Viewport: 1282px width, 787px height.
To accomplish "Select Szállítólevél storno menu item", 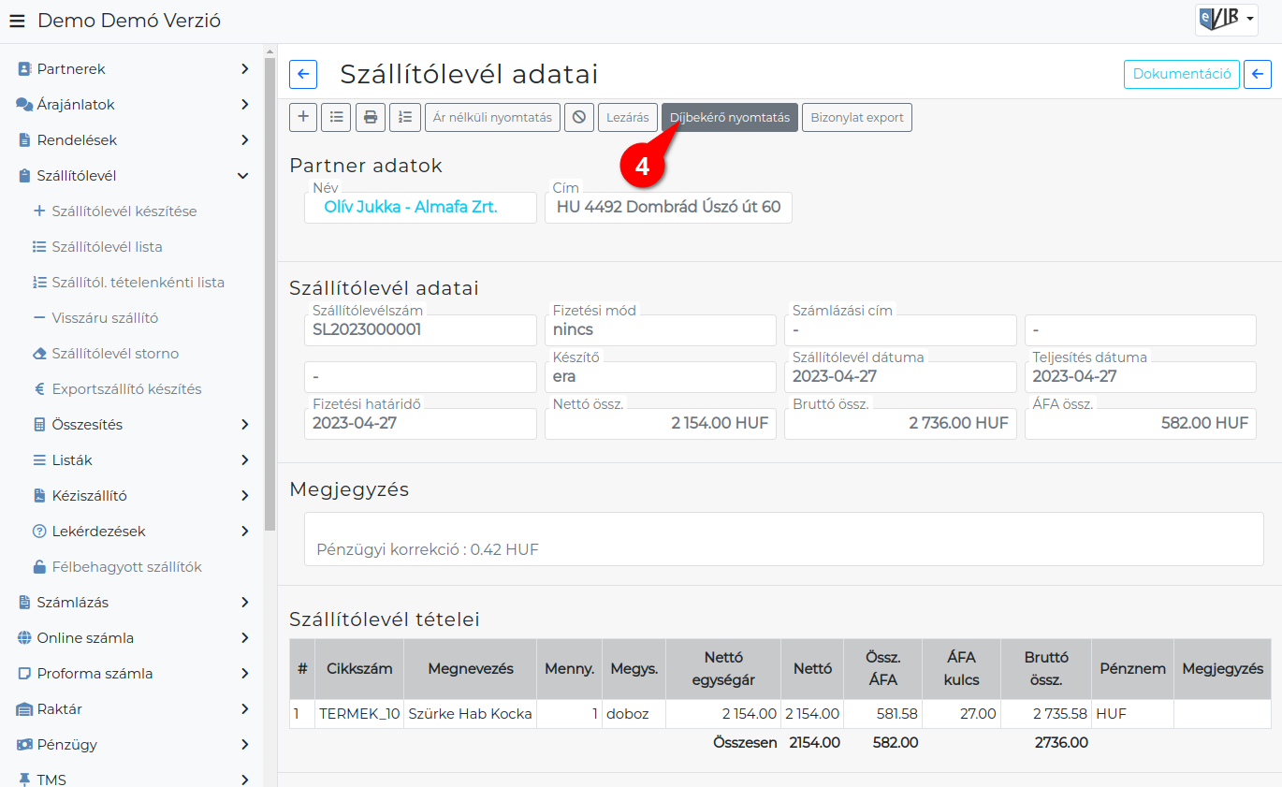I will 115,354.
